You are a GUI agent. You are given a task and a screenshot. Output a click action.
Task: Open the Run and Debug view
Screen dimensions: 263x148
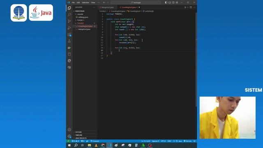69,28
